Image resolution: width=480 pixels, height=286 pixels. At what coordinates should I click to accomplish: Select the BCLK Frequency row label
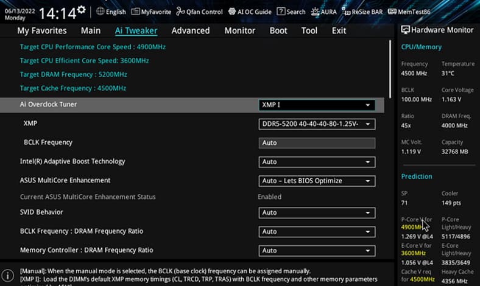click(48, 142)
